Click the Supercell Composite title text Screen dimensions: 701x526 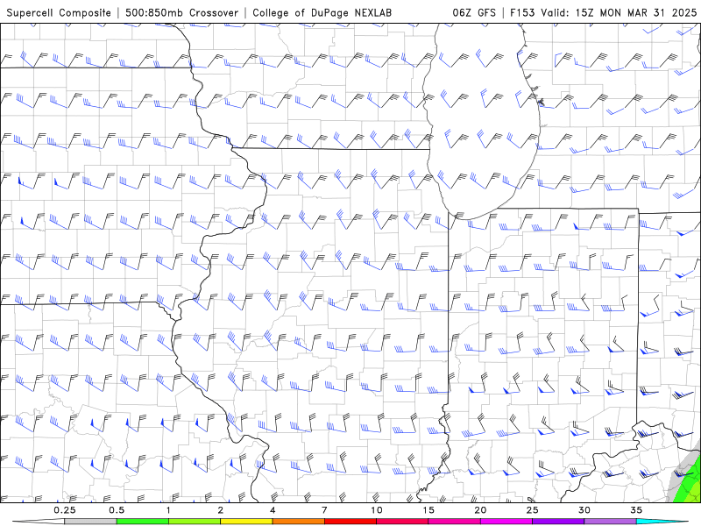59,12
